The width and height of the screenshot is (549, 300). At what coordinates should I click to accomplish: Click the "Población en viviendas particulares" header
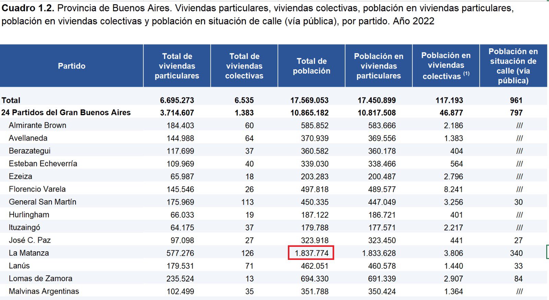click(378, 66)
